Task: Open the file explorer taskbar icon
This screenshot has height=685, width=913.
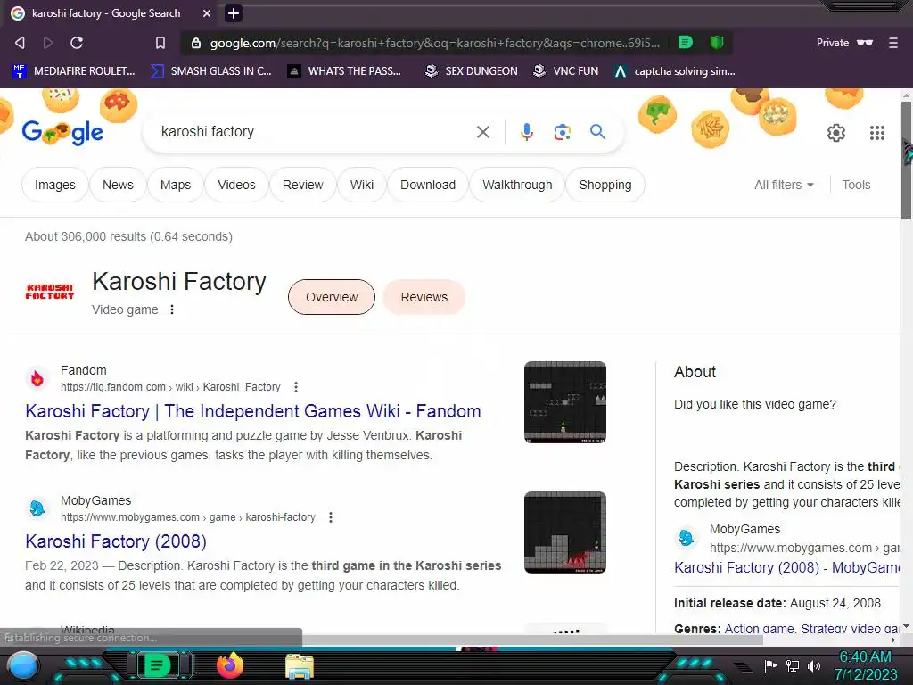Action: pos(300,666)
